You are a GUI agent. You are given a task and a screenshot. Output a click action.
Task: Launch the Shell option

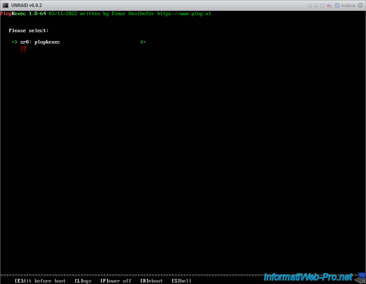(x=181, y=281)
